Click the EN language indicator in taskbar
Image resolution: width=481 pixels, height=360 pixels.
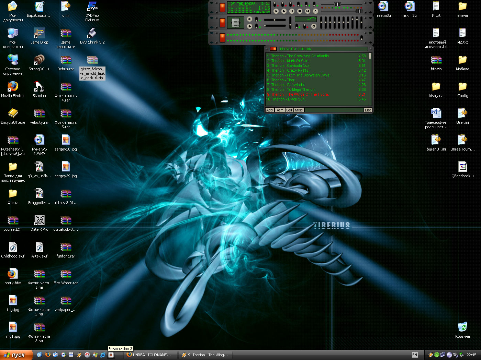click(415, 355)
